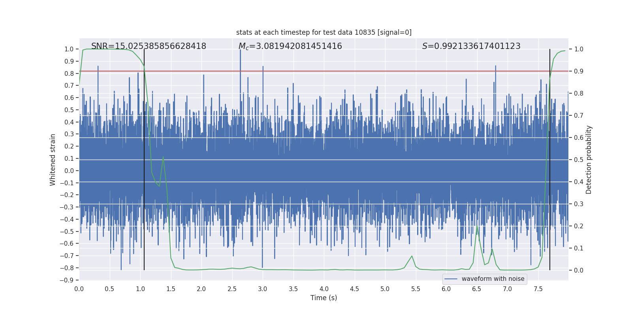Click the x-axis tick label 7.5
Viewport: 632px width, 316px height.
pos(538,289)
